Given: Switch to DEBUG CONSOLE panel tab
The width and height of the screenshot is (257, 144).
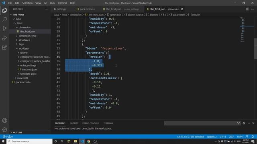Looking at the screenshot, I should tap(91, 123).
